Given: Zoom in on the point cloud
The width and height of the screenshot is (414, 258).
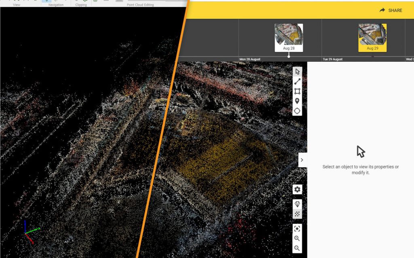Looking at the screenshot, I should point(297,239).
